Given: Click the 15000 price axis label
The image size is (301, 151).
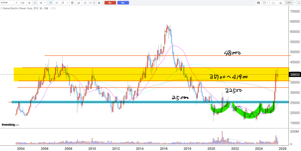Looking at the screenshot, I should click(295, 123).
